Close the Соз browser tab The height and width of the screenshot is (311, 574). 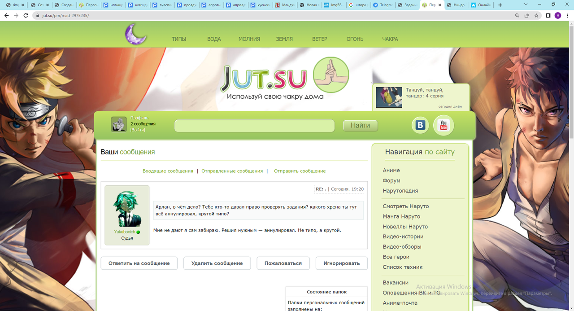pyautogui.click(x=48, y=5)
